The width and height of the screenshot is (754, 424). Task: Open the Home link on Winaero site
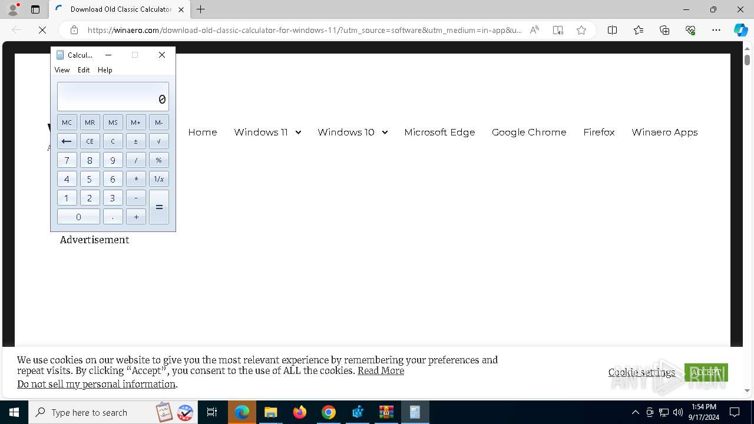(203, 132)
